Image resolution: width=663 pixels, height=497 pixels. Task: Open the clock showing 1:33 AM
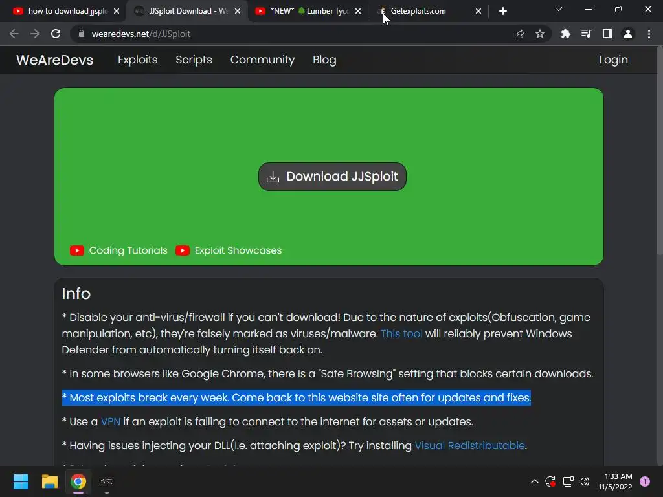[616, 481]
